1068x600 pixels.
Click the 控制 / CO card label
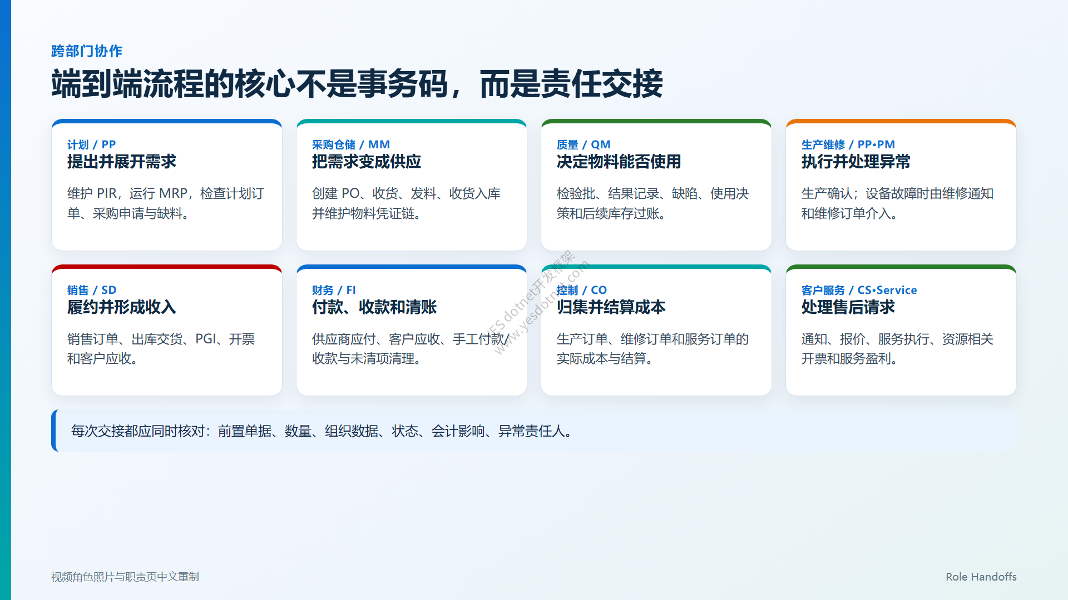(581, 290)
